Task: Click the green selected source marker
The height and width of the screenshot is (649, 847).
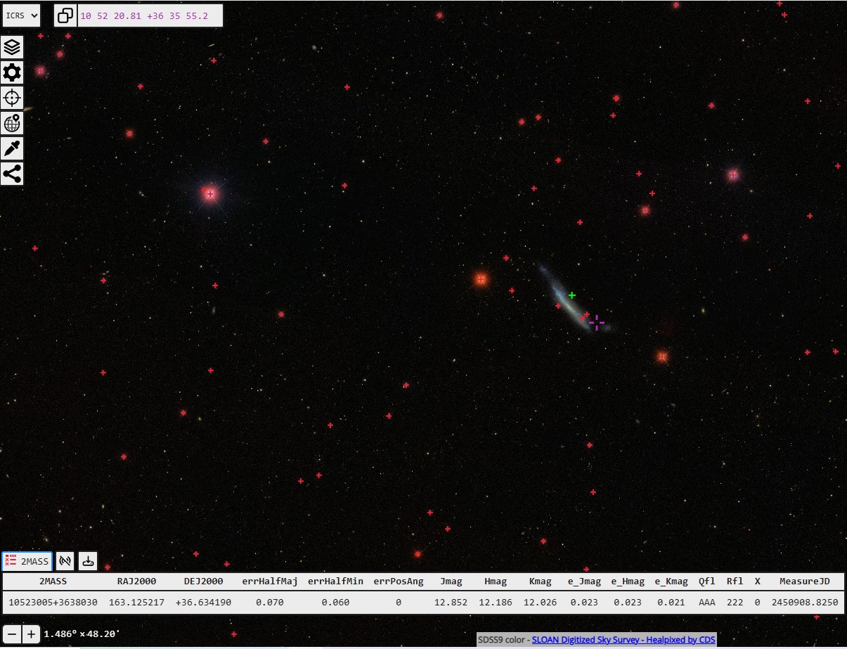Action: 572,295
